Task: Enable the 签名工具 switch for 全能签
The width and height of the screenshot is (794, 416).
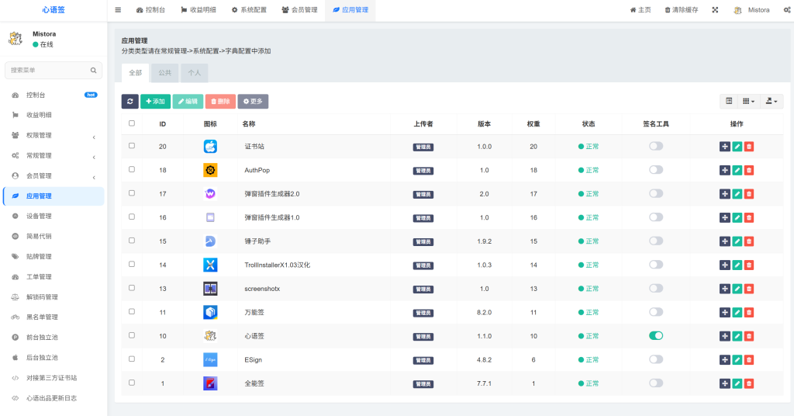Action: click(x=656, y=383)
